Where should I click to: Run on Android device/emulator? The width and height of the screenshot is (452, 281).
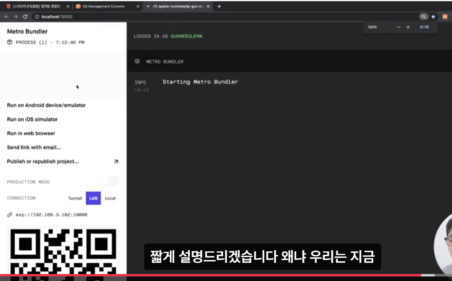click(x=47, y=105)
